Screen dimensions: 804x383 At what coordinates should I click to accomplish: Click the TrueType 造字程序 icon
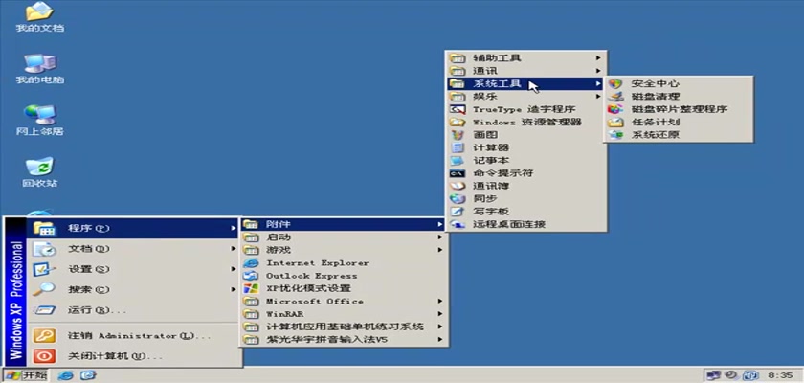point(457,109)
